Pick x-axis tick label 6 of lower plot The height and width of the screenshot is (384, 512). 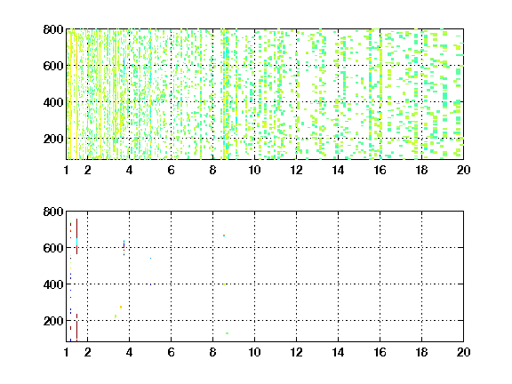click(171, 352)
